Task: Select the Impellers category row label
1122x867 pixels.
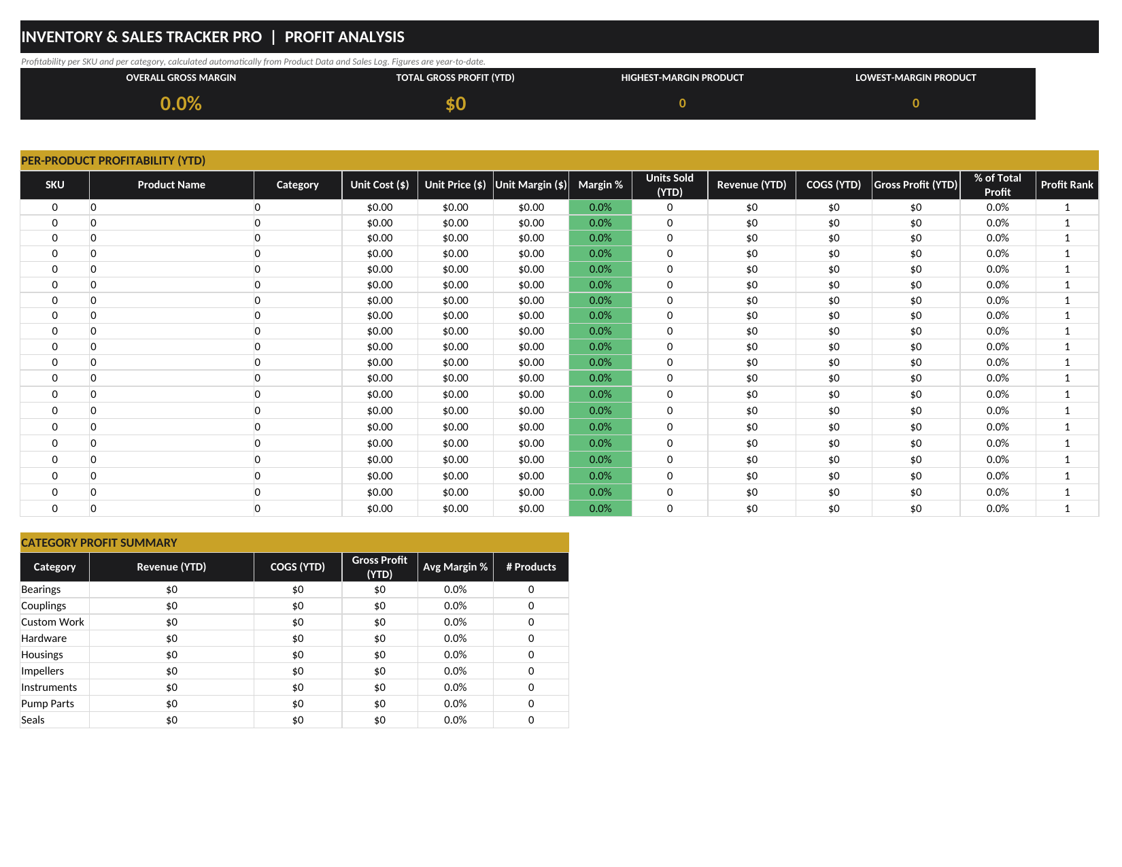Action: pyautogui.click(x=42, y=671)
